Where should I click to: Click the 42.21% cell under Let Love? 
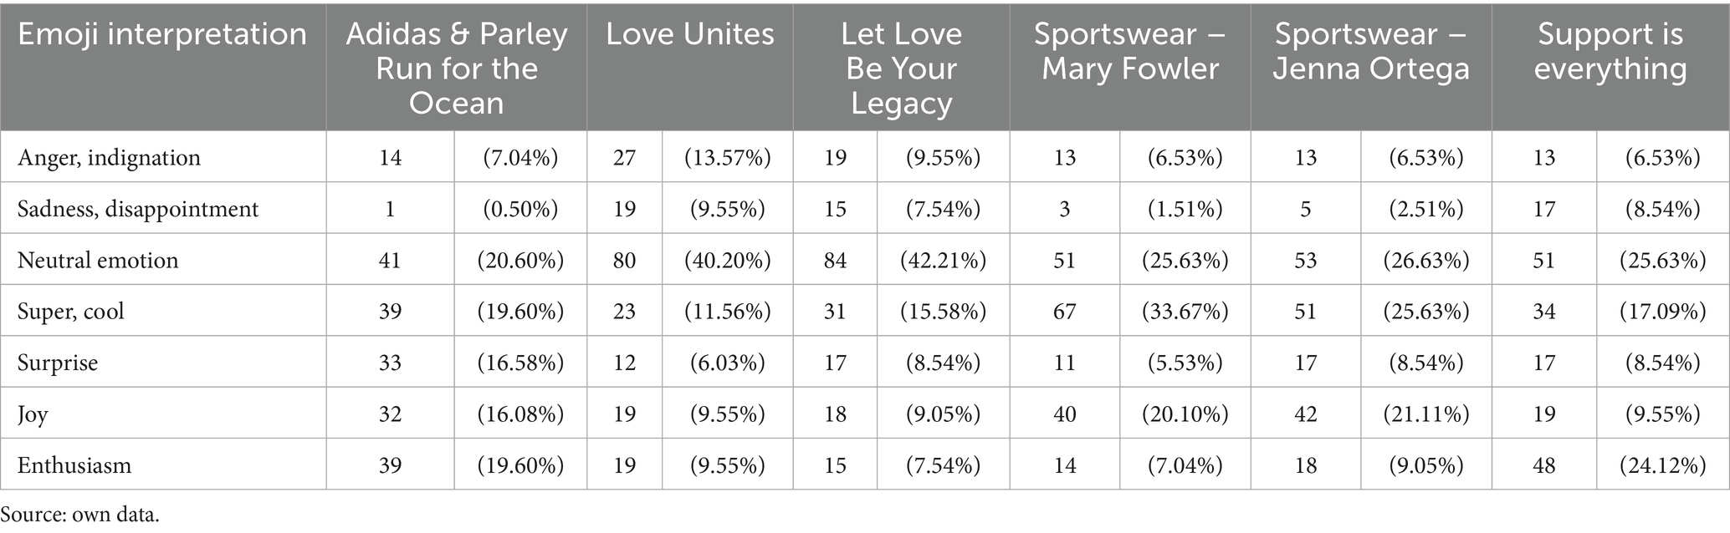tap(943, 261)
